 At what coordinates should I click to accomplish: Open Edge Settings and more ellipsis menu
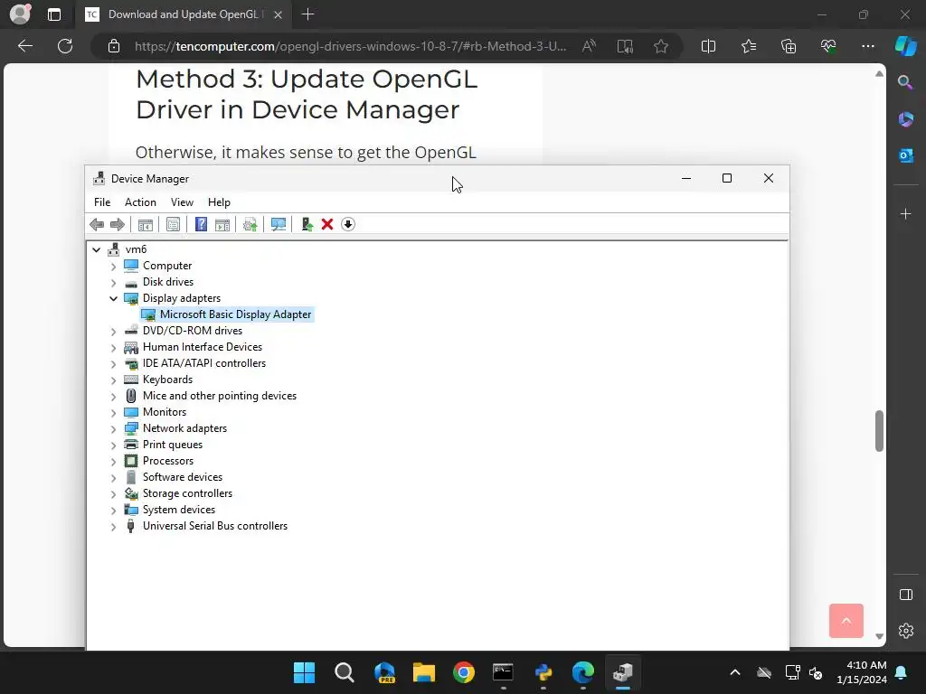pos(867,46)
